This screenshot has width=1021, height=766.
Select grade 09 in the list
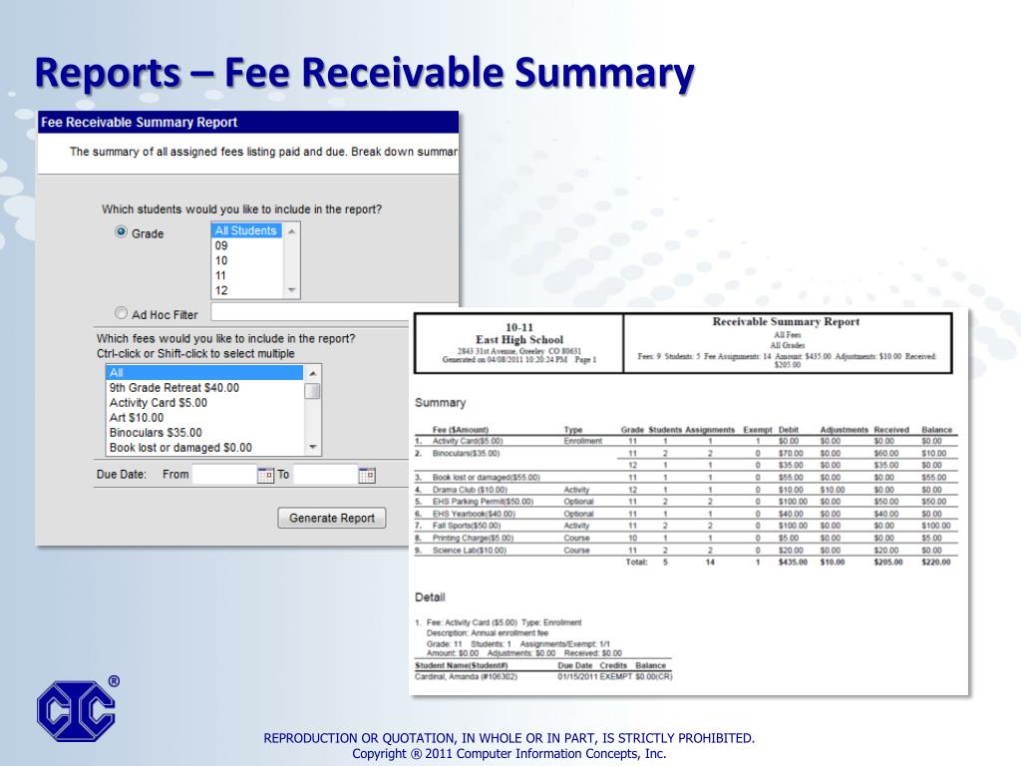[246, 245]
